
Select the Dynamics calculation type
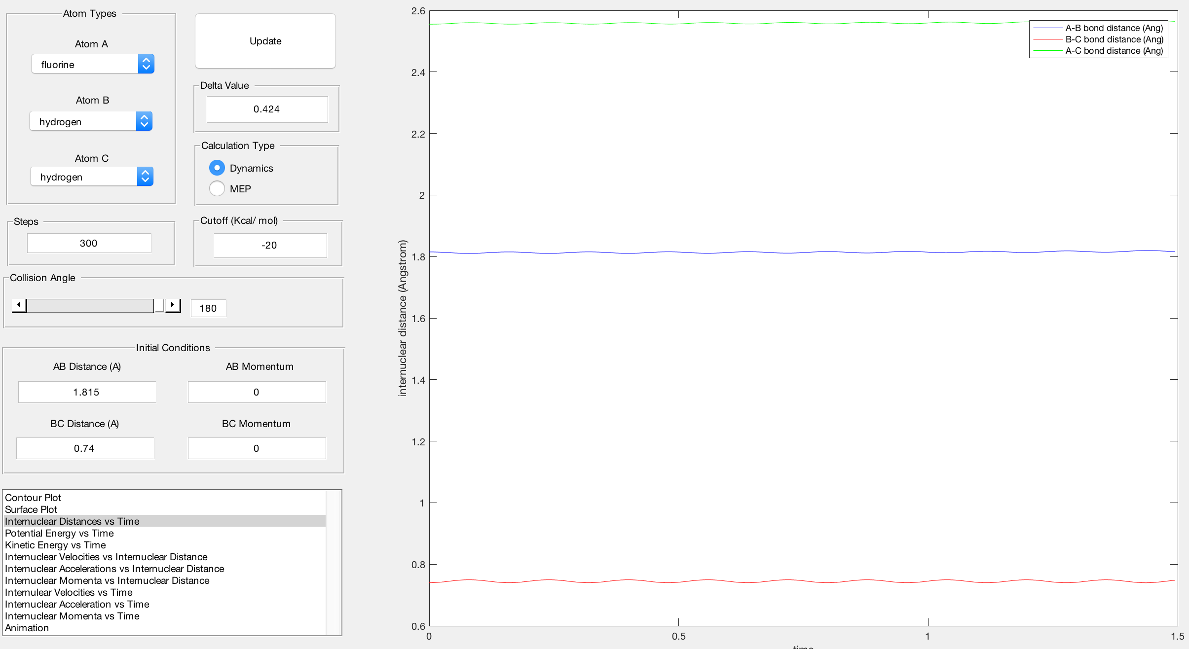[241, 168]
